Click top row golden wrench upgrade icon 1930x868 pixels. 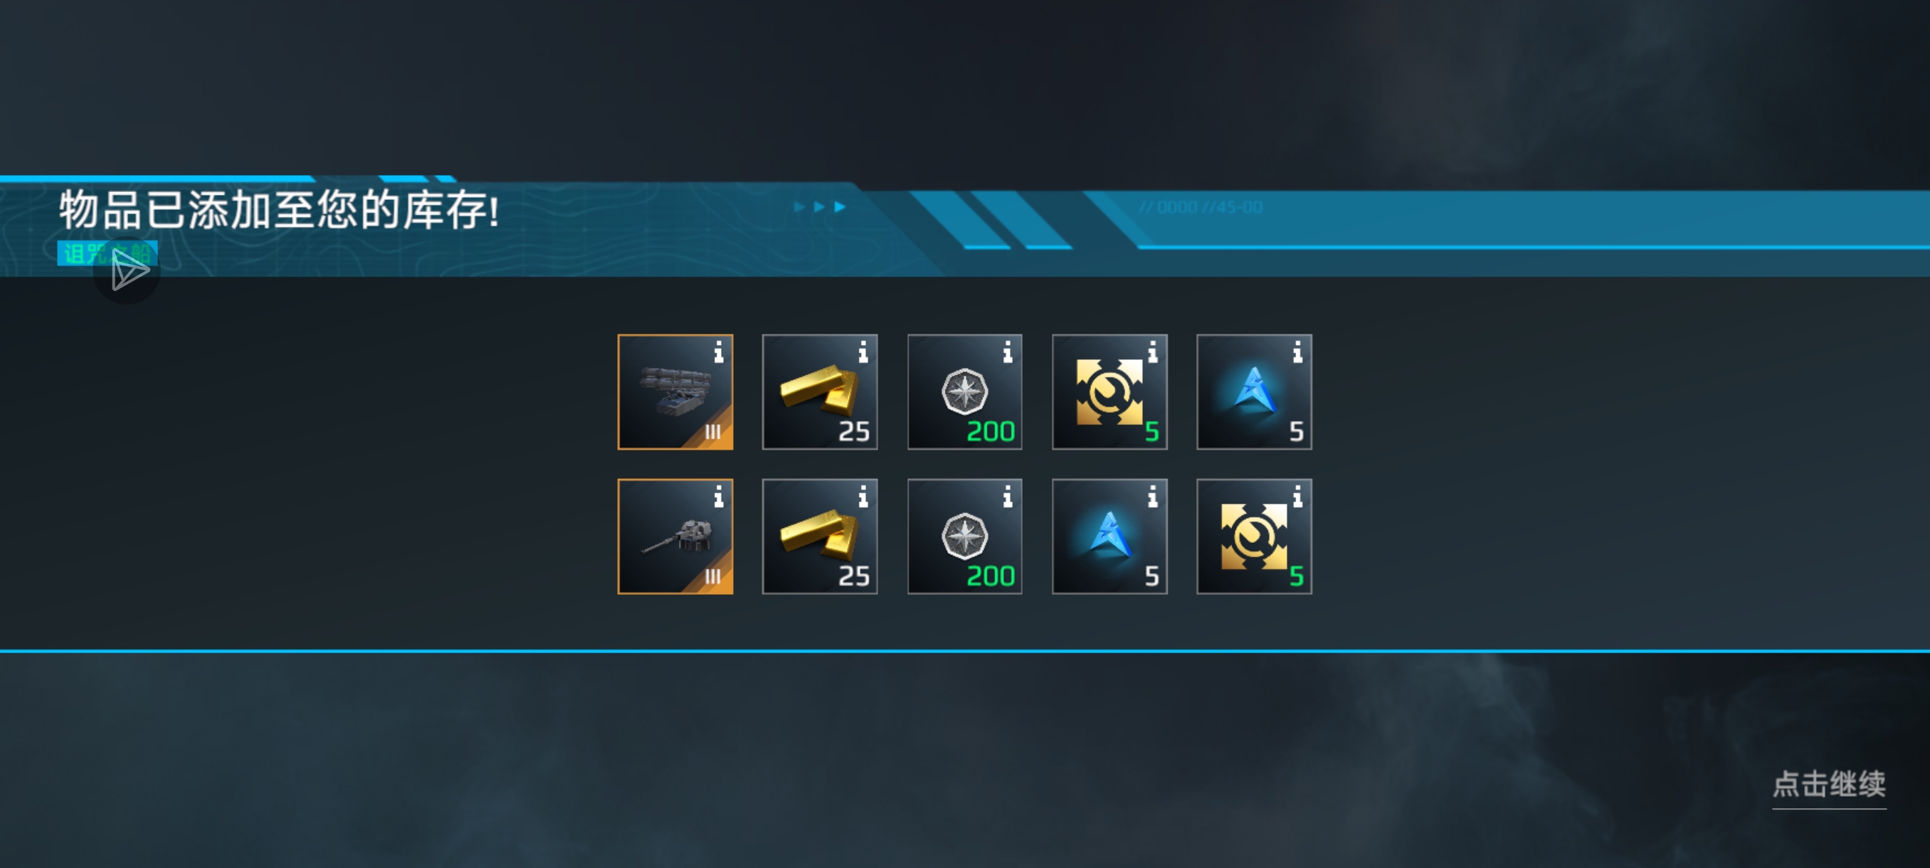coord(1109,392)
